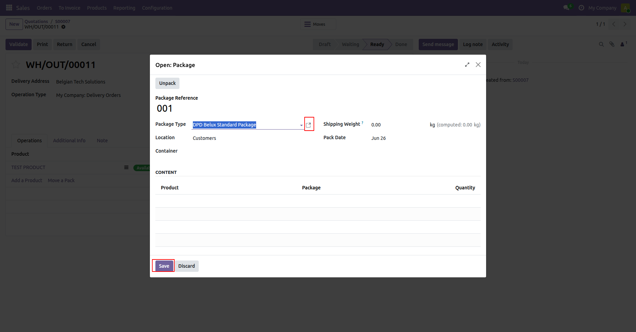Viewport: 636px width, 332px height.
Task: Switch to Note tab
Action: coord(102,141)
